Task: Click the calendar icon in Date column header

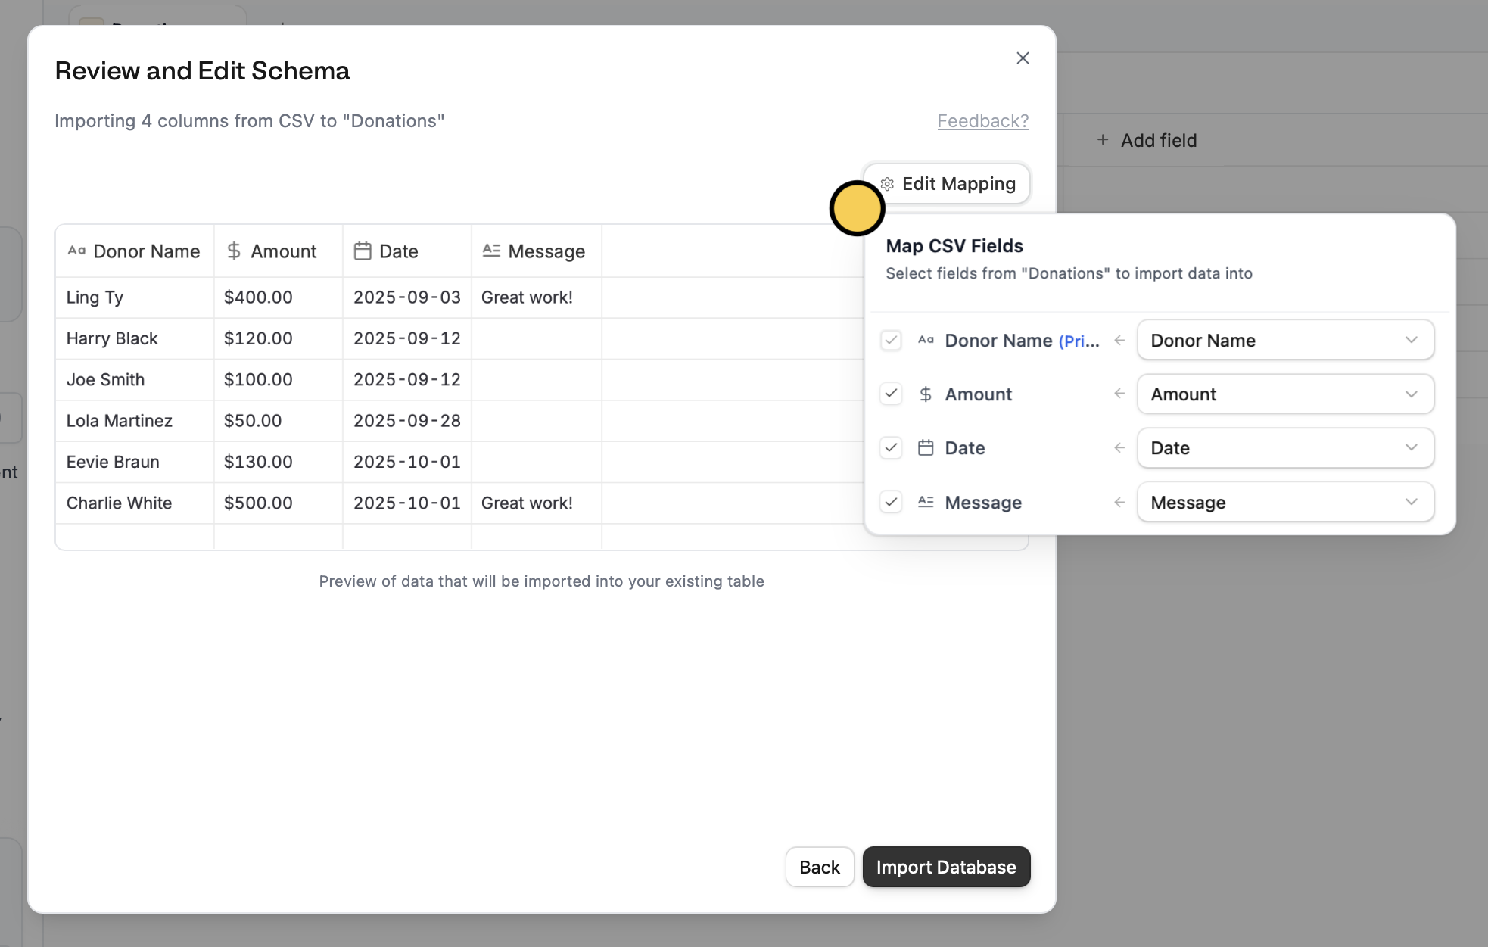Action: pos(363,251)
